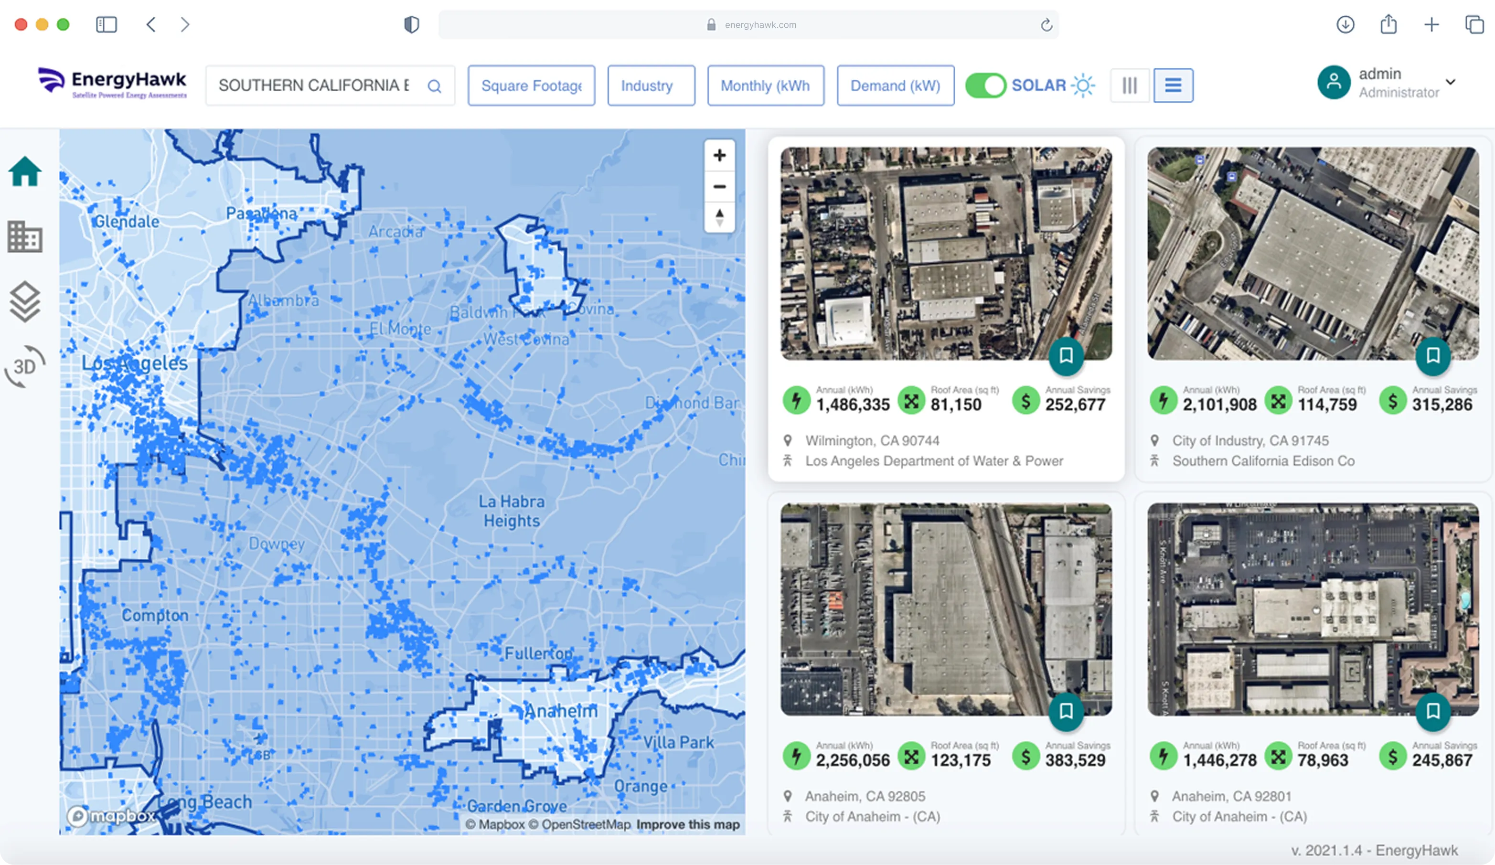Open the Industry filter dropdown
Image resolution: width=1495 pixels, height=865 pixels.
click(x=651, y=86)
